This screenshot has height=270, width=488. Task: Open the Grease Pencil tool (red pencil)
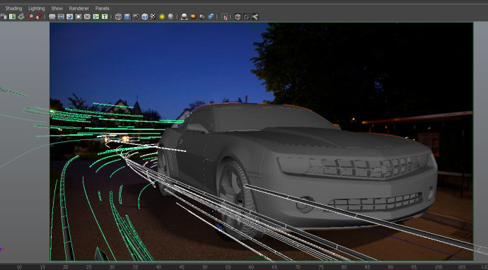(38, 16)
